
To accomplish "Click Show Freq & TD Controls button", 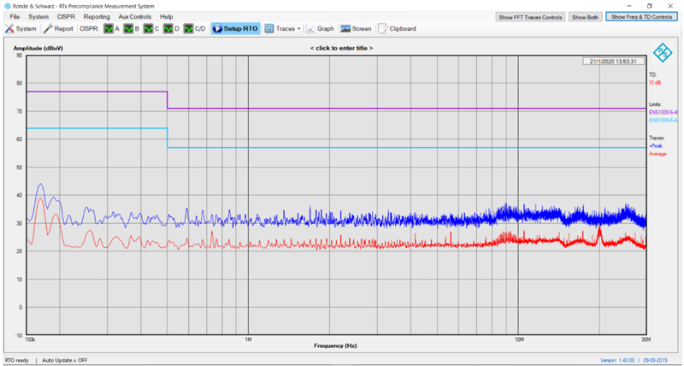I will coord(642,17).
